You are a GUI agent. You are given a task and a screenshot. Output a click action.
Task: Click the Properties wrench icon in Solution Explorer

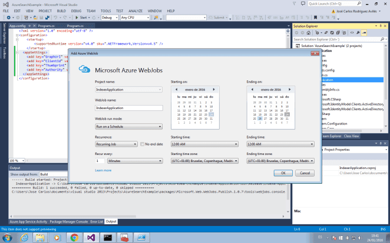click(x=358, y=33)
